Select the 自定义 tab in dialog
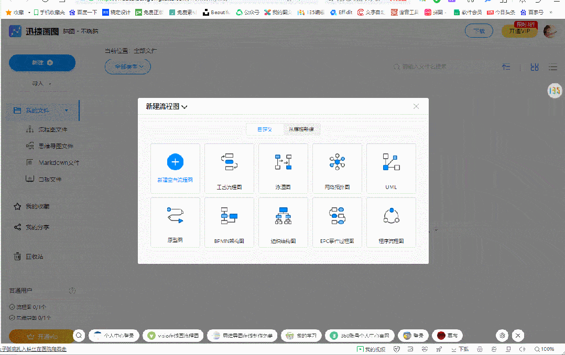This screenshot has height=355, width=565. coord(264,129)
